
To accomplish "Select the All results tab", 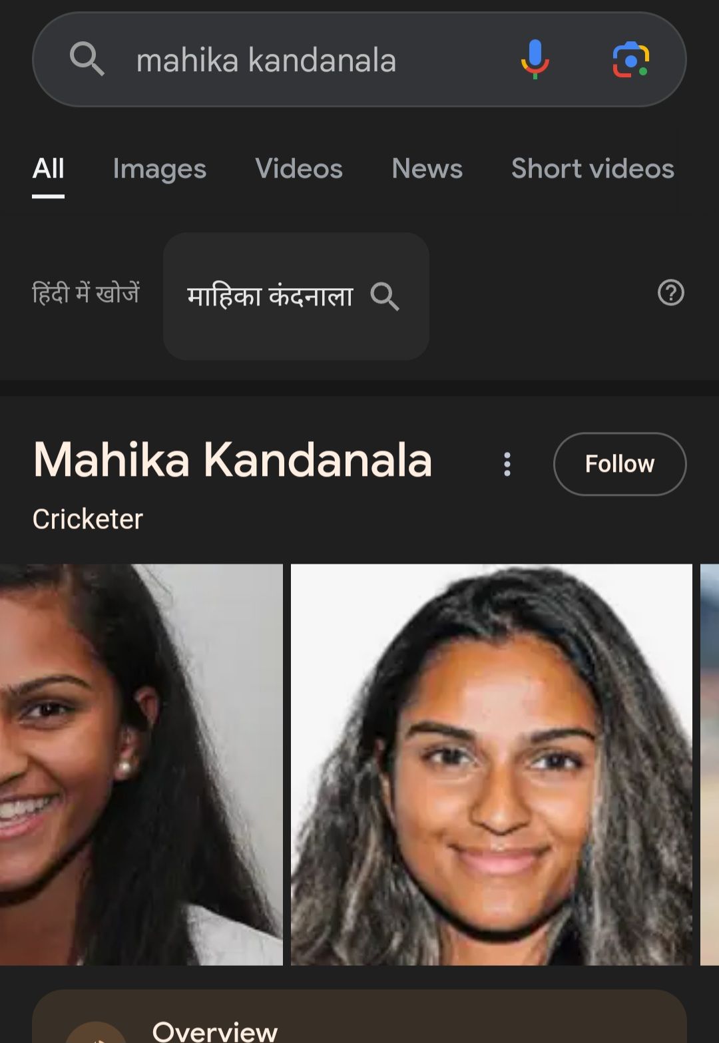I will point(49,169).
